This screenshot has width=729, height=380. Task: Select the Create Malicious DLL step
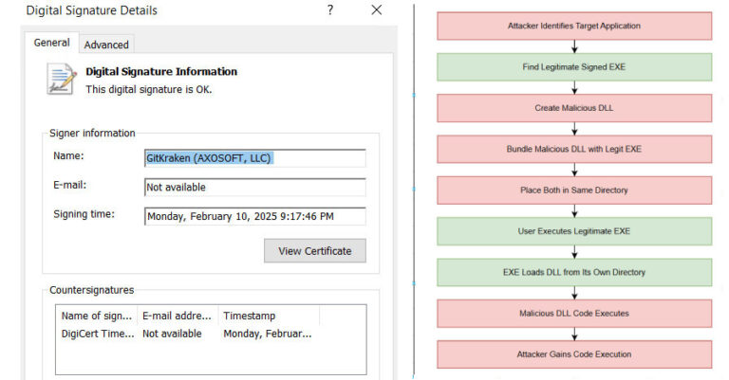click(x=573, y=108)
